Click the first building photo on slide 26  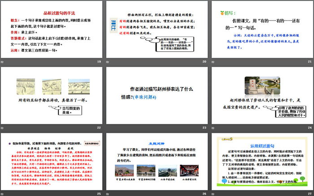click(x=124, y=170)
